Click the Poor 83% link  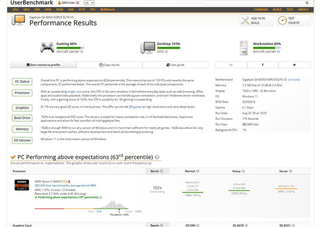click(x=99, y=211)
